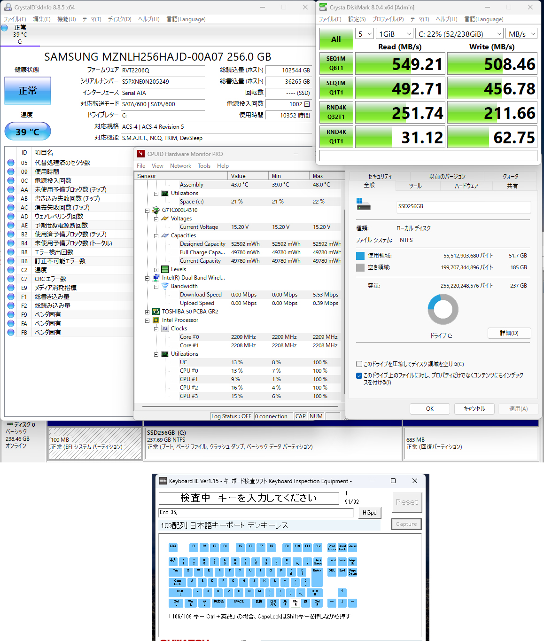
Task: Open the C: 22% target drive dropdown
Action: [x=459, y=34]
